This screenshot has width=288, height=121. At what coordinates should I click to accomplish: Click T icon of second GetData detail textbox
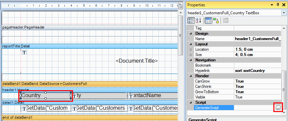point(74,109)
